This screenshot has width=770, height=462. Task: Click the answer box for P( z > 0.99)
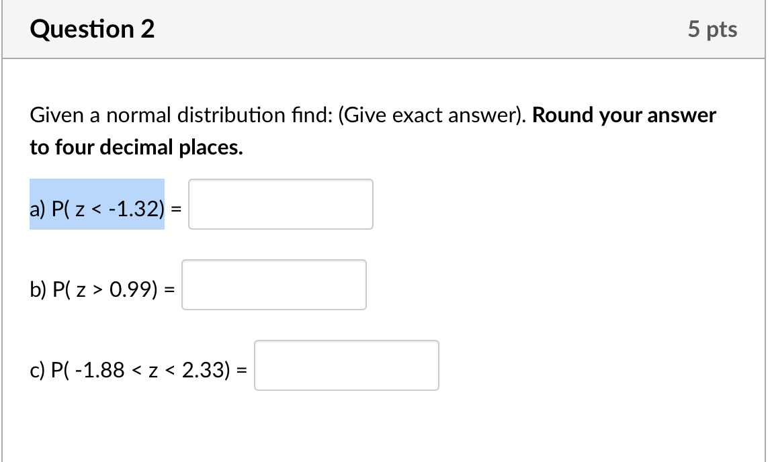274,285
